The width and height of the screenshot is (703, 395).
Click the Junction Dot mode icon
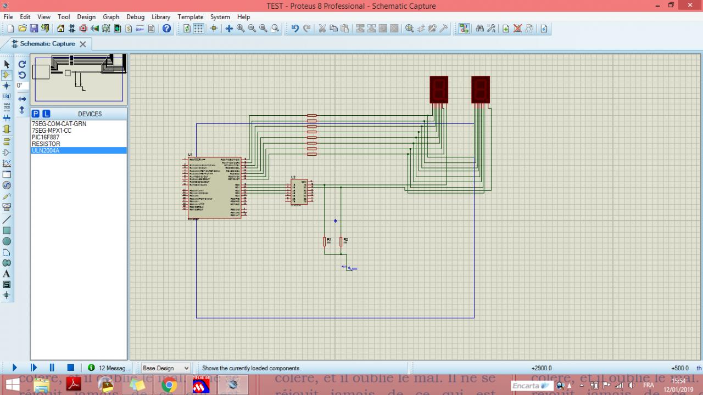(7, 86)
